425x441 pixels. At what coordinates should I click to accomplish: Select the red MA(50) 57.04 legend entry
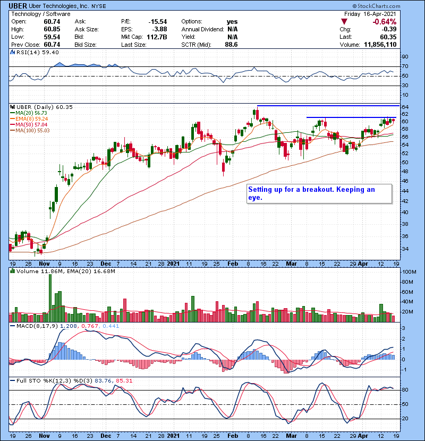[x=29, y=124]
